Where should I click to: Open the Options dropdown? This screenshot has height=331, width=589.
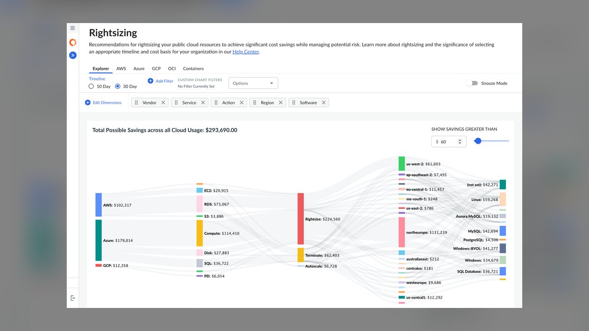pos(253,83)
